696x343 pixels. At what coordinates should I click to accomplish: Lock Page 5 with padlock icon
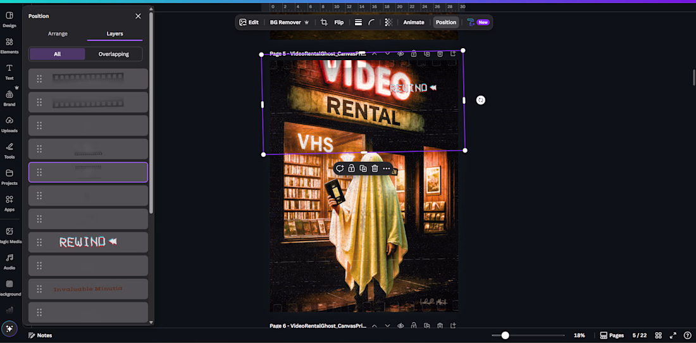(414, 54)
